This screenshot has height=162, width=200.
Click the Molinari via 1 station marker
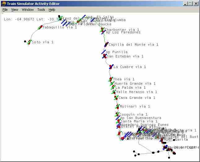[118, 106]
